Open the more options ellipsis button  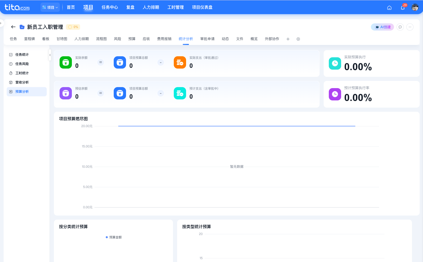pos(410,27)
